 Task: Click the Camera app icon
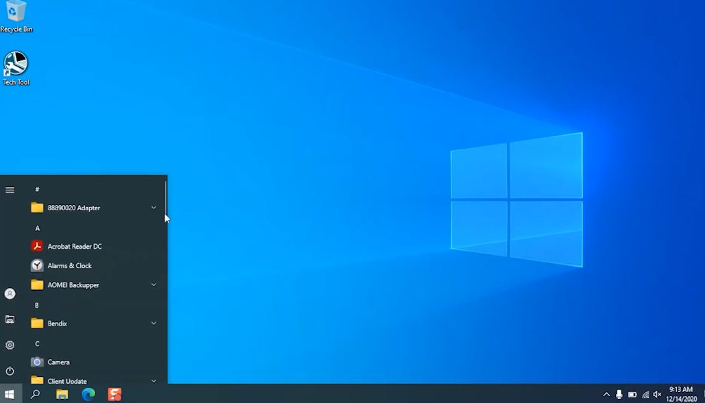coord(37,362)
